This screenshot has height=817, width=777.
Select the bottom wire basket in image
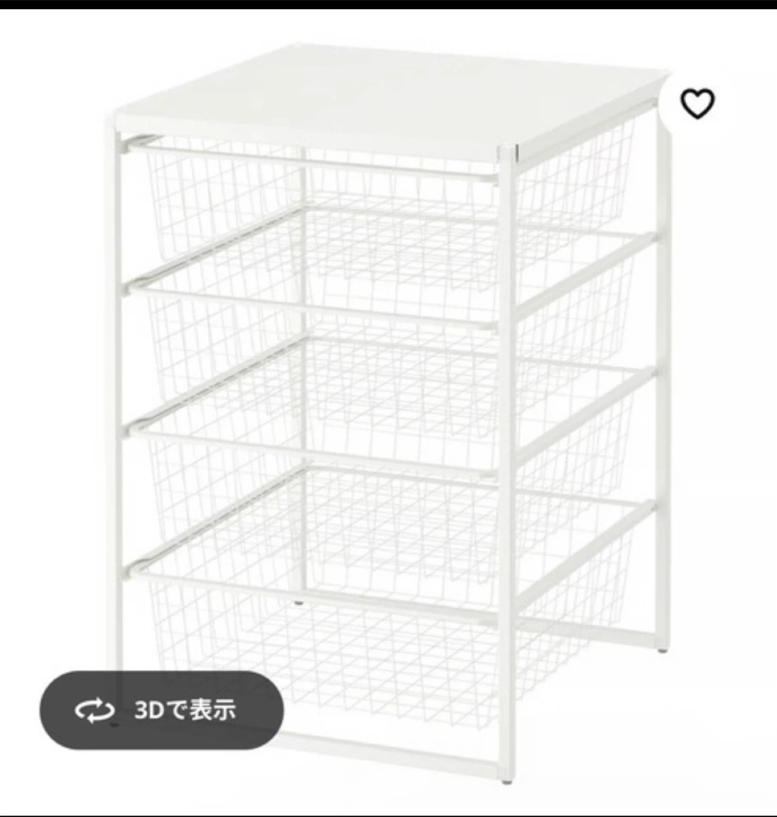[x=386, y=630]
